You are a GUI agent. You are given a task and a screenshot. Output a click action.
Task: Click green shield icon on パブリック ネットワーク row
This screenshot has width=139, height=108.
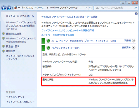pos(48,48)
